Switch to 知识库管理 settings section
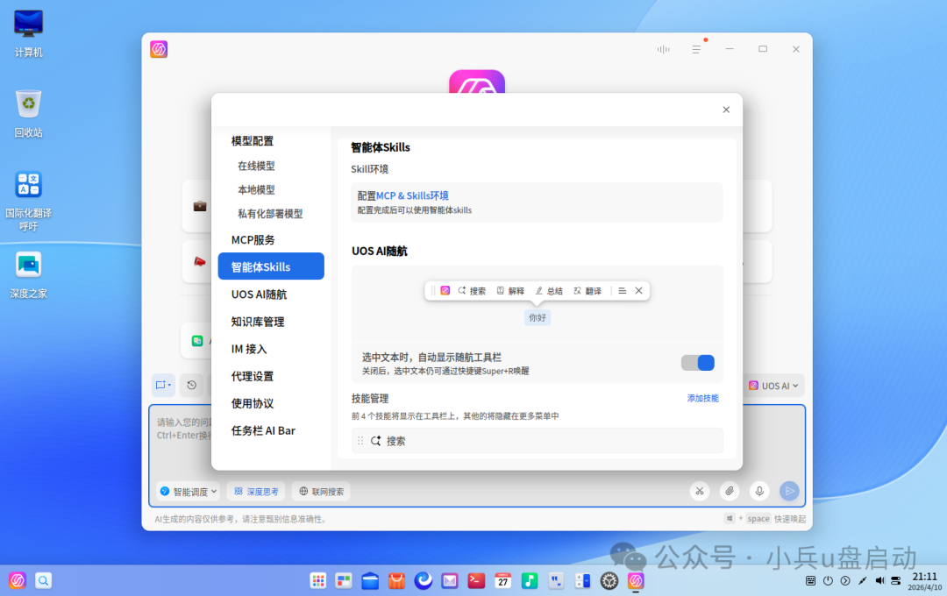 (x=257, y=321)
